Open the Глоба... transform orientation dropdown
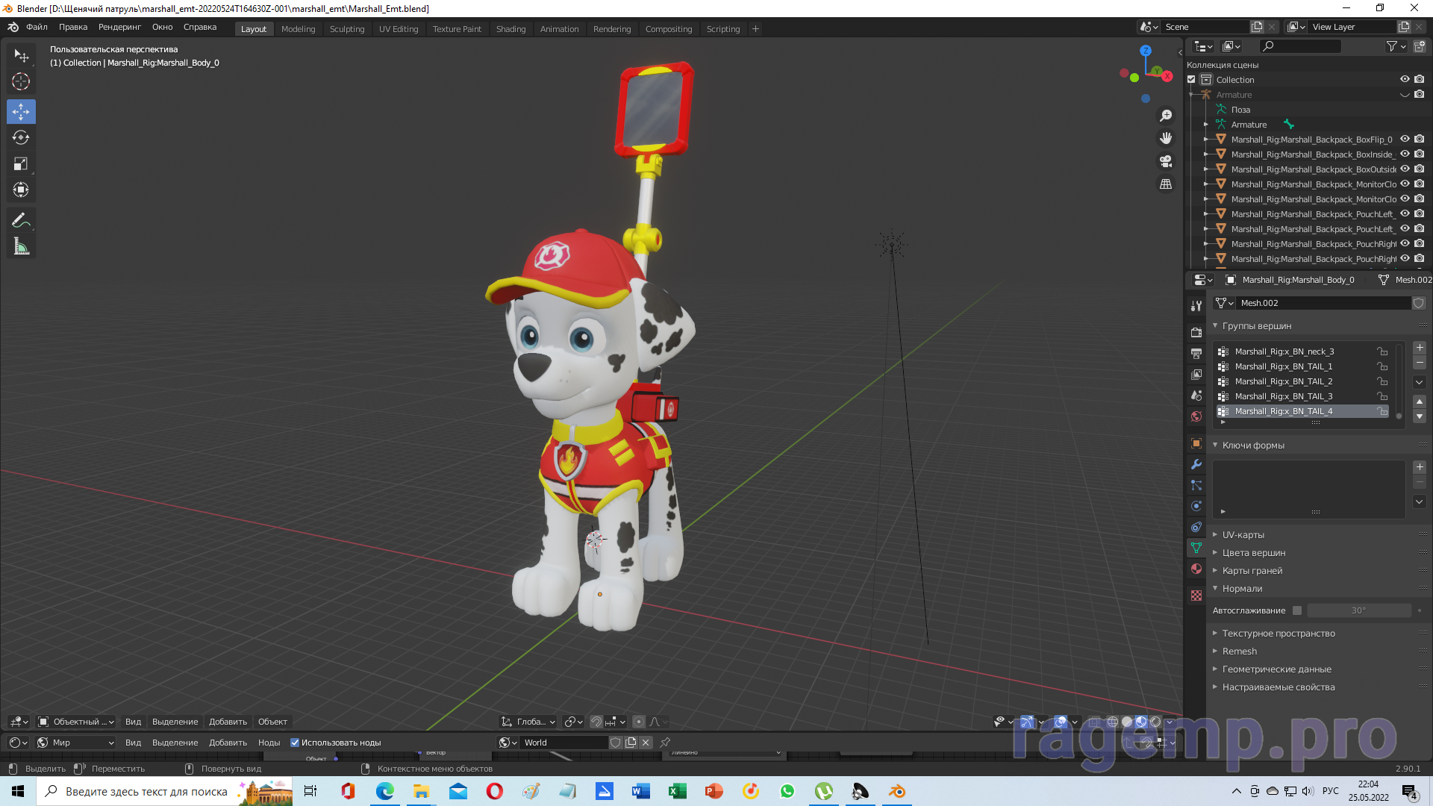This screenshot has width=1433, height=806. 529,722
